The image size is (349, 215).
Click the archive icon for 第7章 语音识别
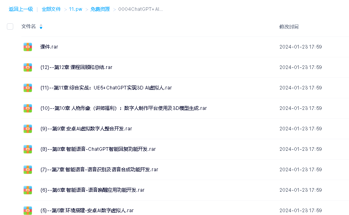click(28, 170)
